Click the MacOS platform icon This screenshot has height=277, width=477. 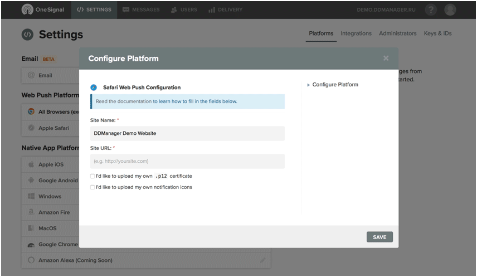point(31,228)
